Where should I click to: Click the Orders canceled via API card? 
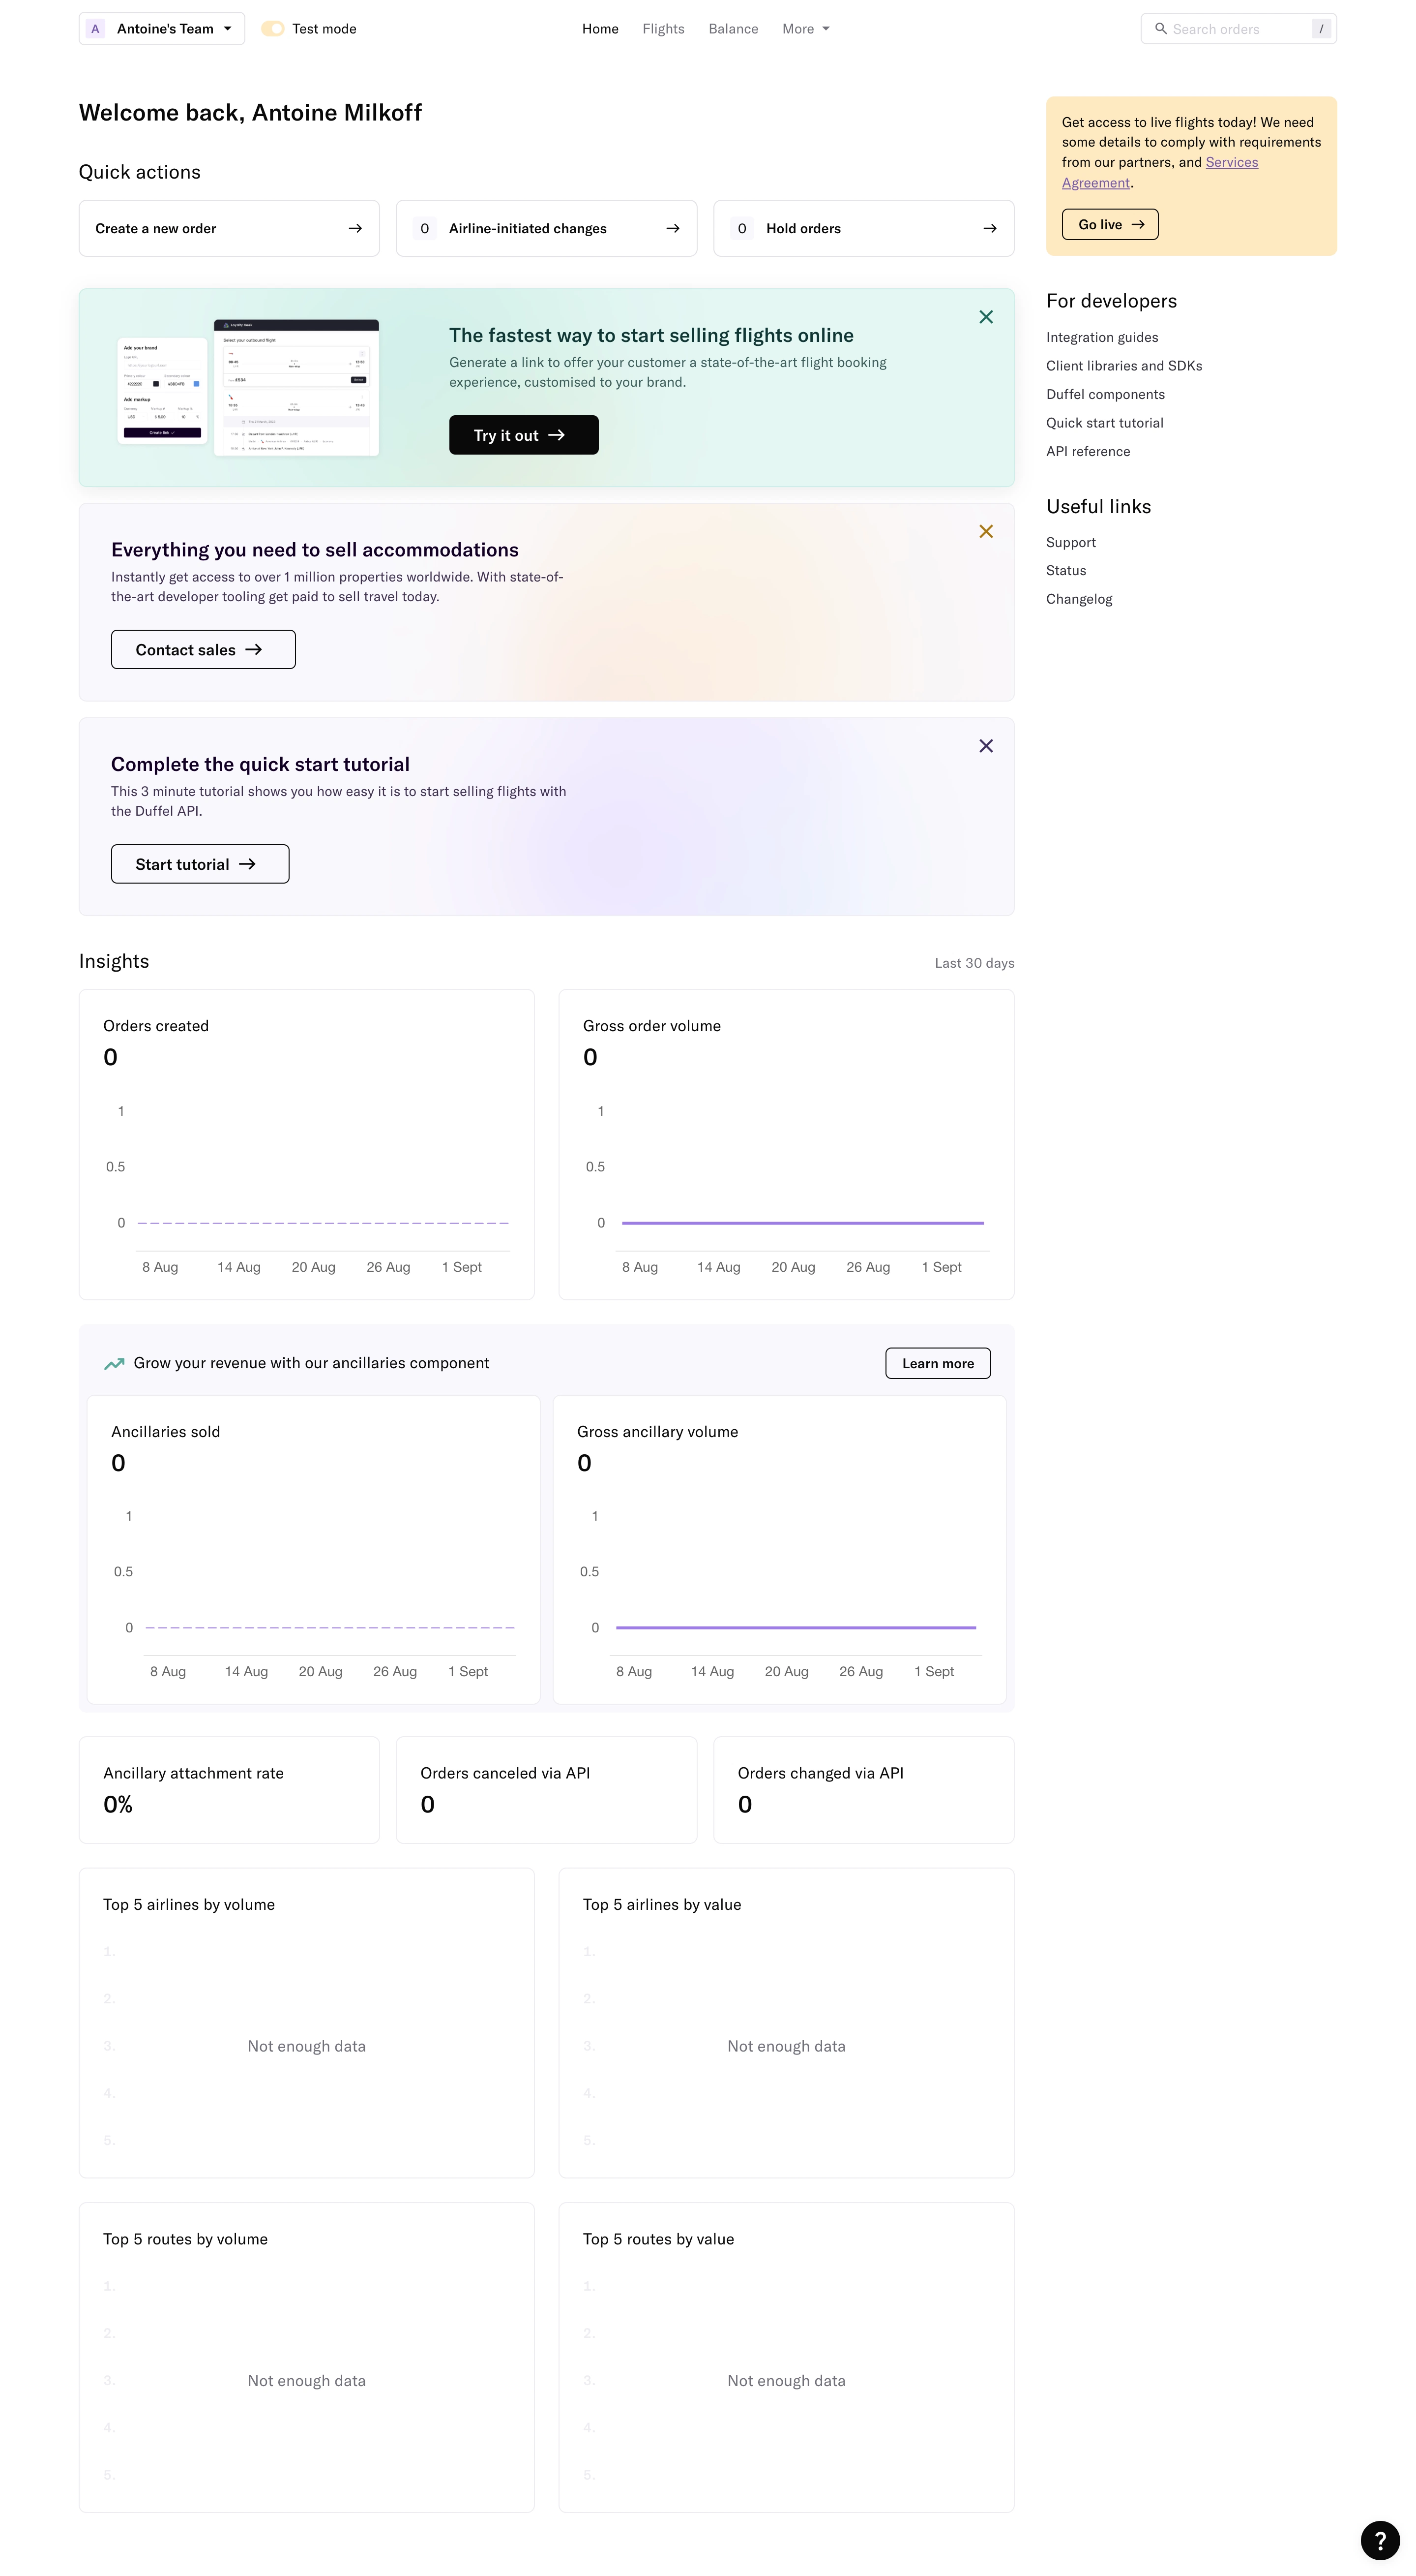tap(546, 1790)
